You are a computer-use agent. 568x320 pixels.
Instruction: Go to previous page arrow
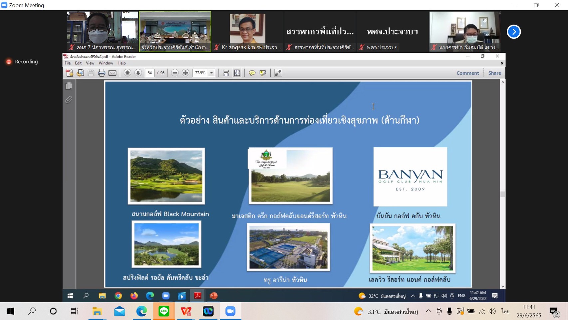(x=127, y=73)
